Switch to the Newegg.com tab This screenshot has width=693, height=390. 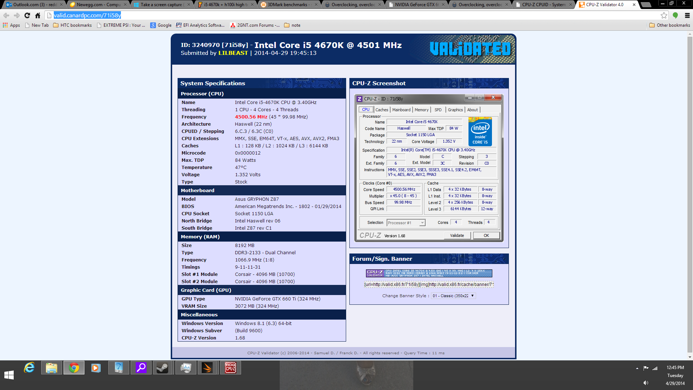tap(97, 5)
